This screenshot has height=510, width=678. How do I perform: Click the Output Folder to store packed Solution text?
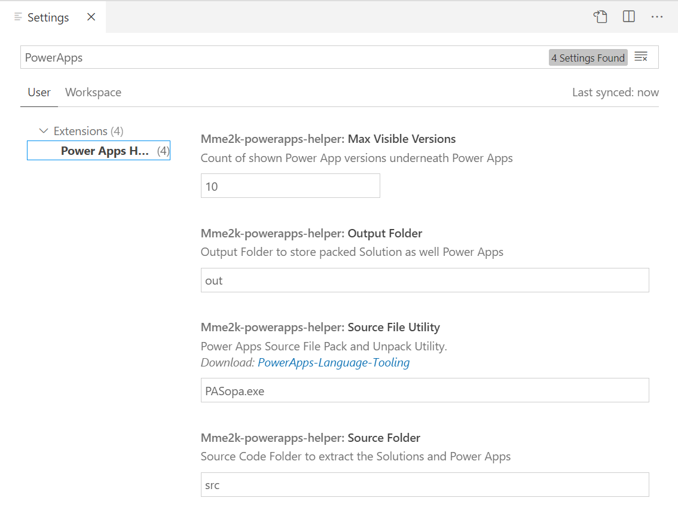[x=352, y=252]
